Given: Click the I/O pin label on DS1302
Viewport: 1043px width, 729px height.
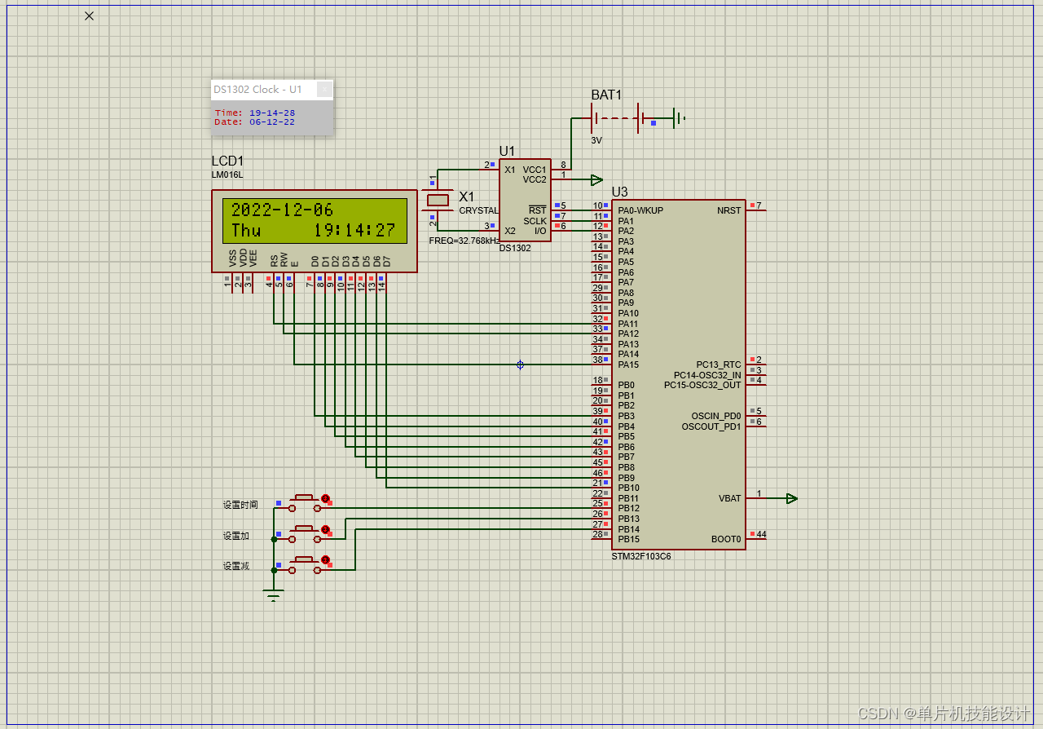Looking at the screenshot, I should coord(540,231).
